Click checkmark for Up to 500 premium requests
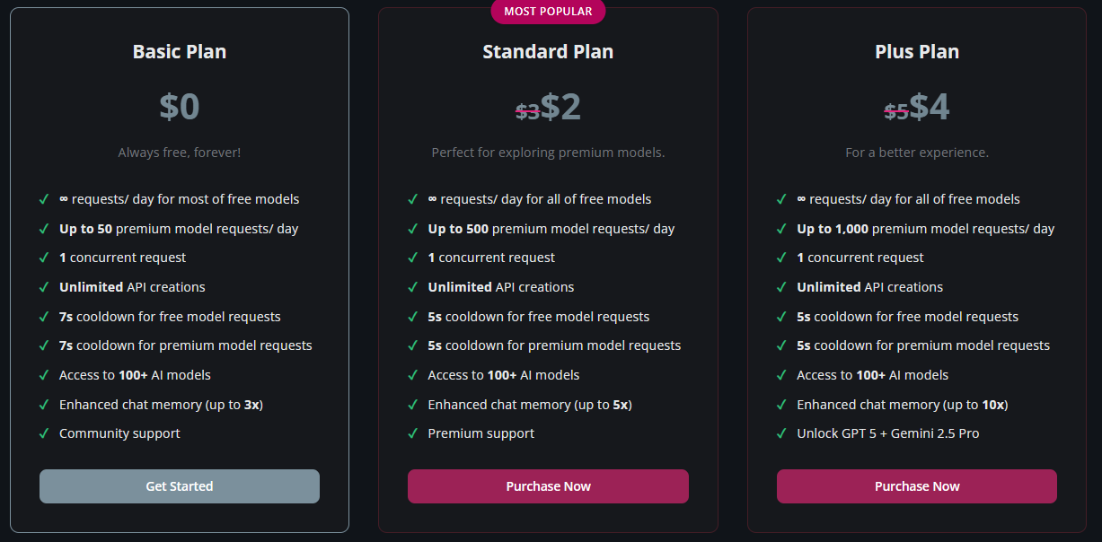The height and width of the screenshot is (542, 1102). [412, 229]
